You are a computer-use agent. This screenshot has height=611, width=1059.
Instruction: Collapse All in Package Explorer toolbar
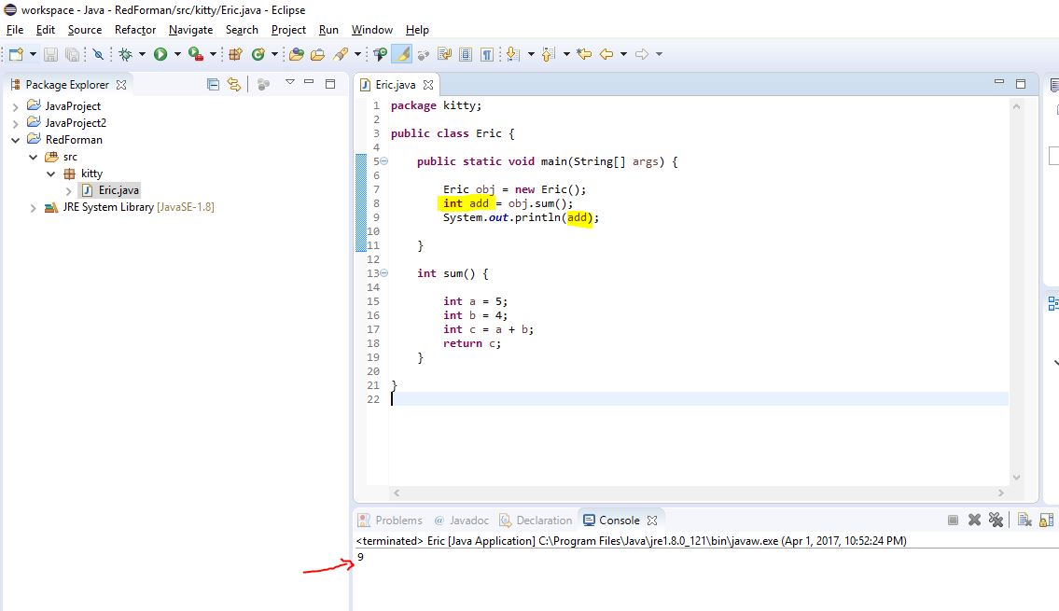click(213, 83)
